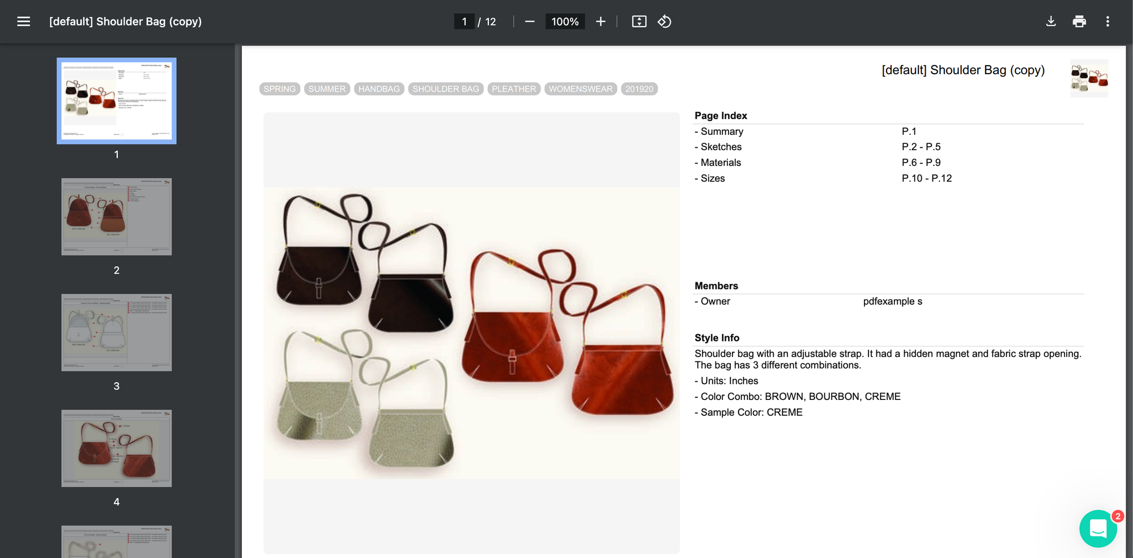
Task: Click the document title in the toolbar
Action: click(x=125, y=22)
